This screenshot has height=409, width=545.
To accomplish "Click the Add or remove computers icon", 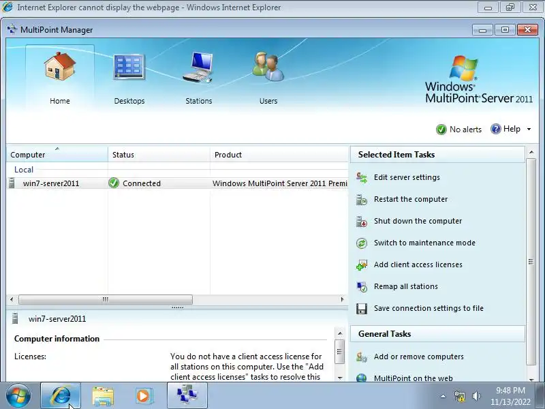I will pyautogui.click(x=362, y=357).
